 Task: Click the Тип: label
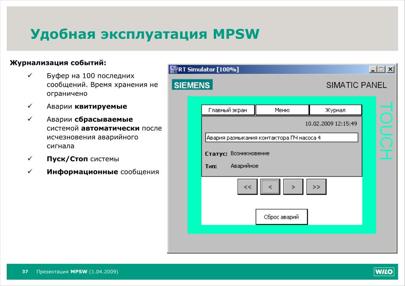[211, 166]
